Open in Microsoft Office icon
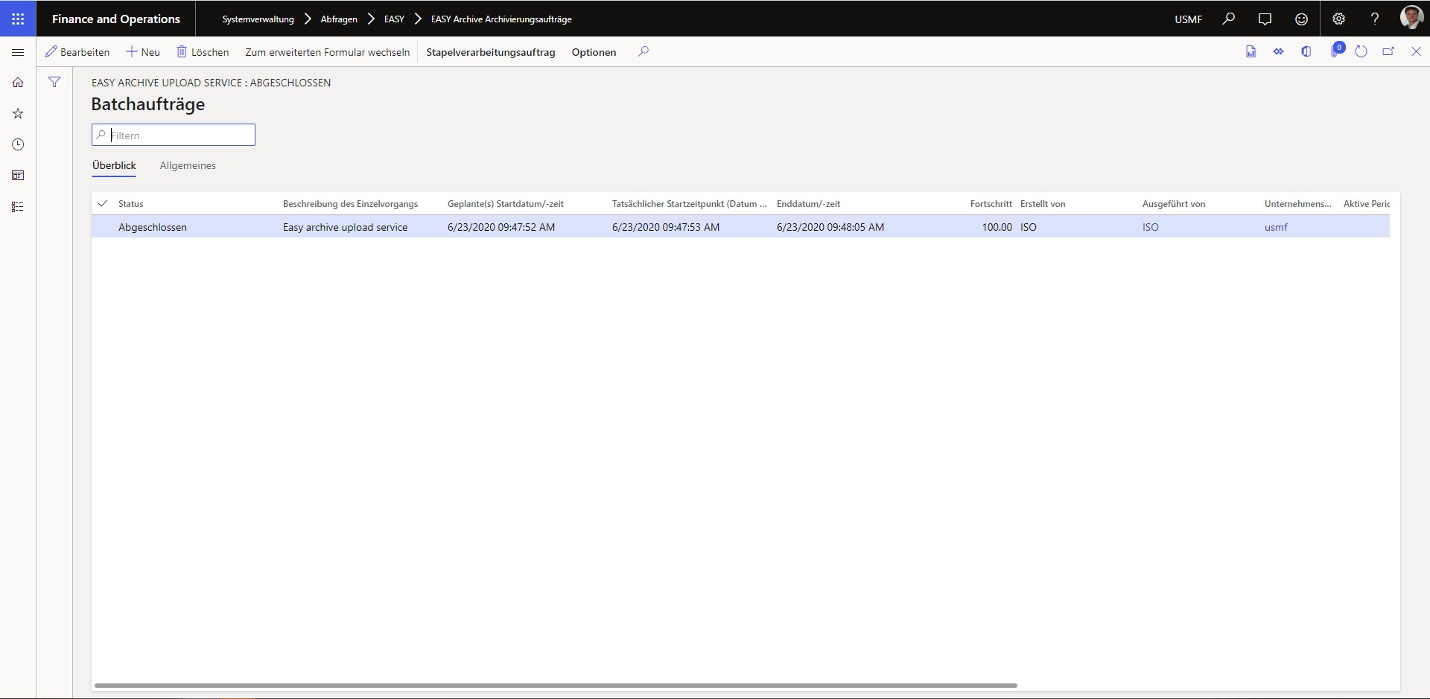The height and width of the screenshot is (699, 1430). click(x=1306, y=52)
